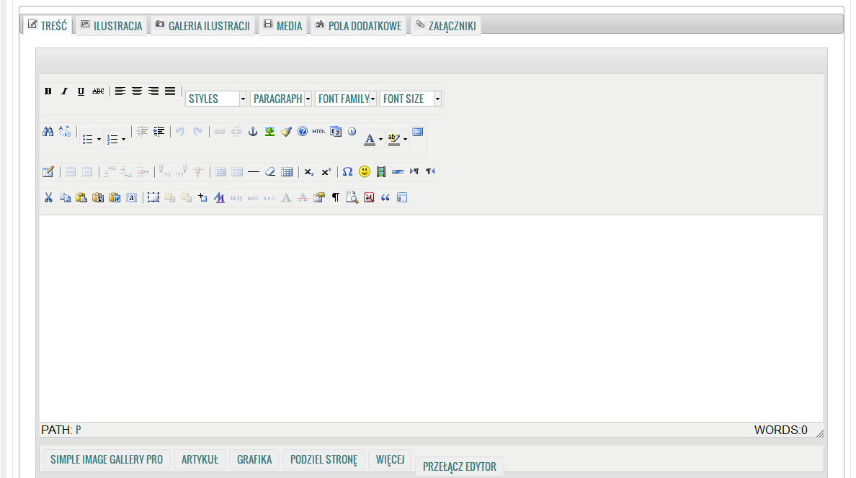Screen dimensions: 856x478
Task: Click the cut scissors icon
Action: [48, 197]
